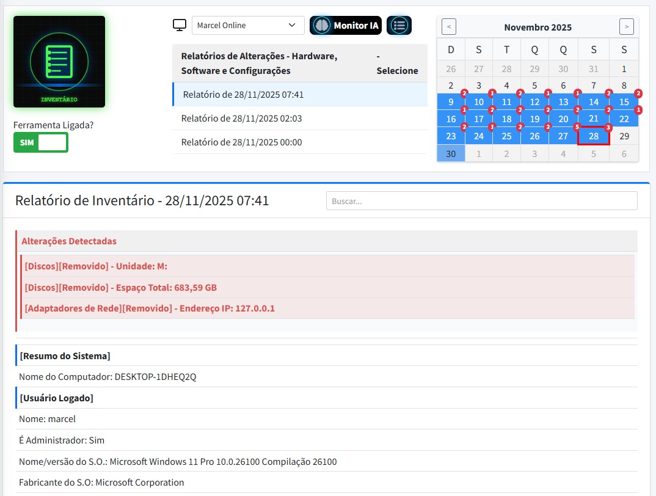Select report Relatório de 28/11/2025 07:41
The image size is (656, 496).
[243, 95]
